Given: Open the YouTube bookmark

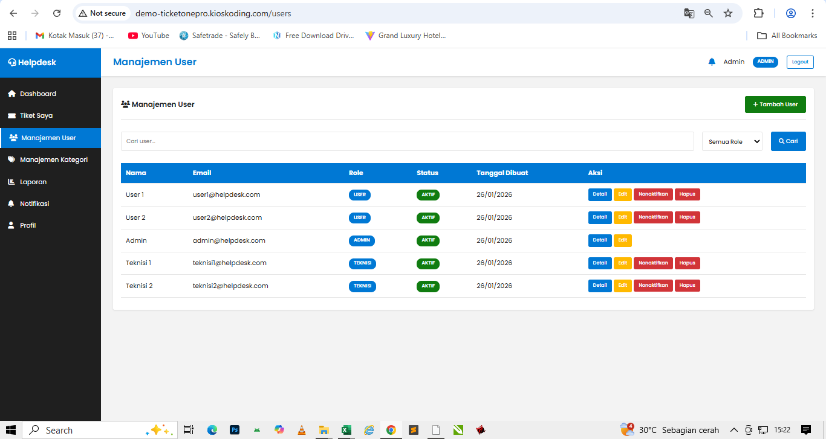Looking at the screenshot, I should (148, 35).
